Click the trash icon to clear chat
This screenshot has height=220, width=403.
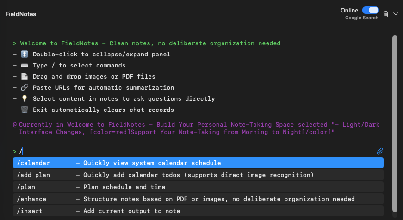click(x=385, y=14)
